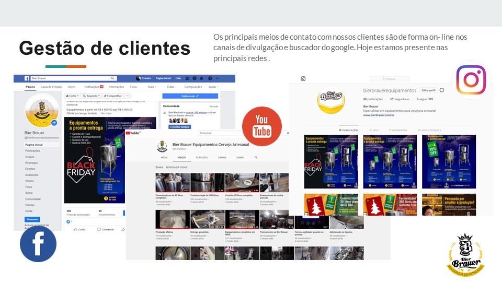Open Ofertas in Facebook left sidebar
This screenshot has height=282, width=502.
tap(30, 205)
